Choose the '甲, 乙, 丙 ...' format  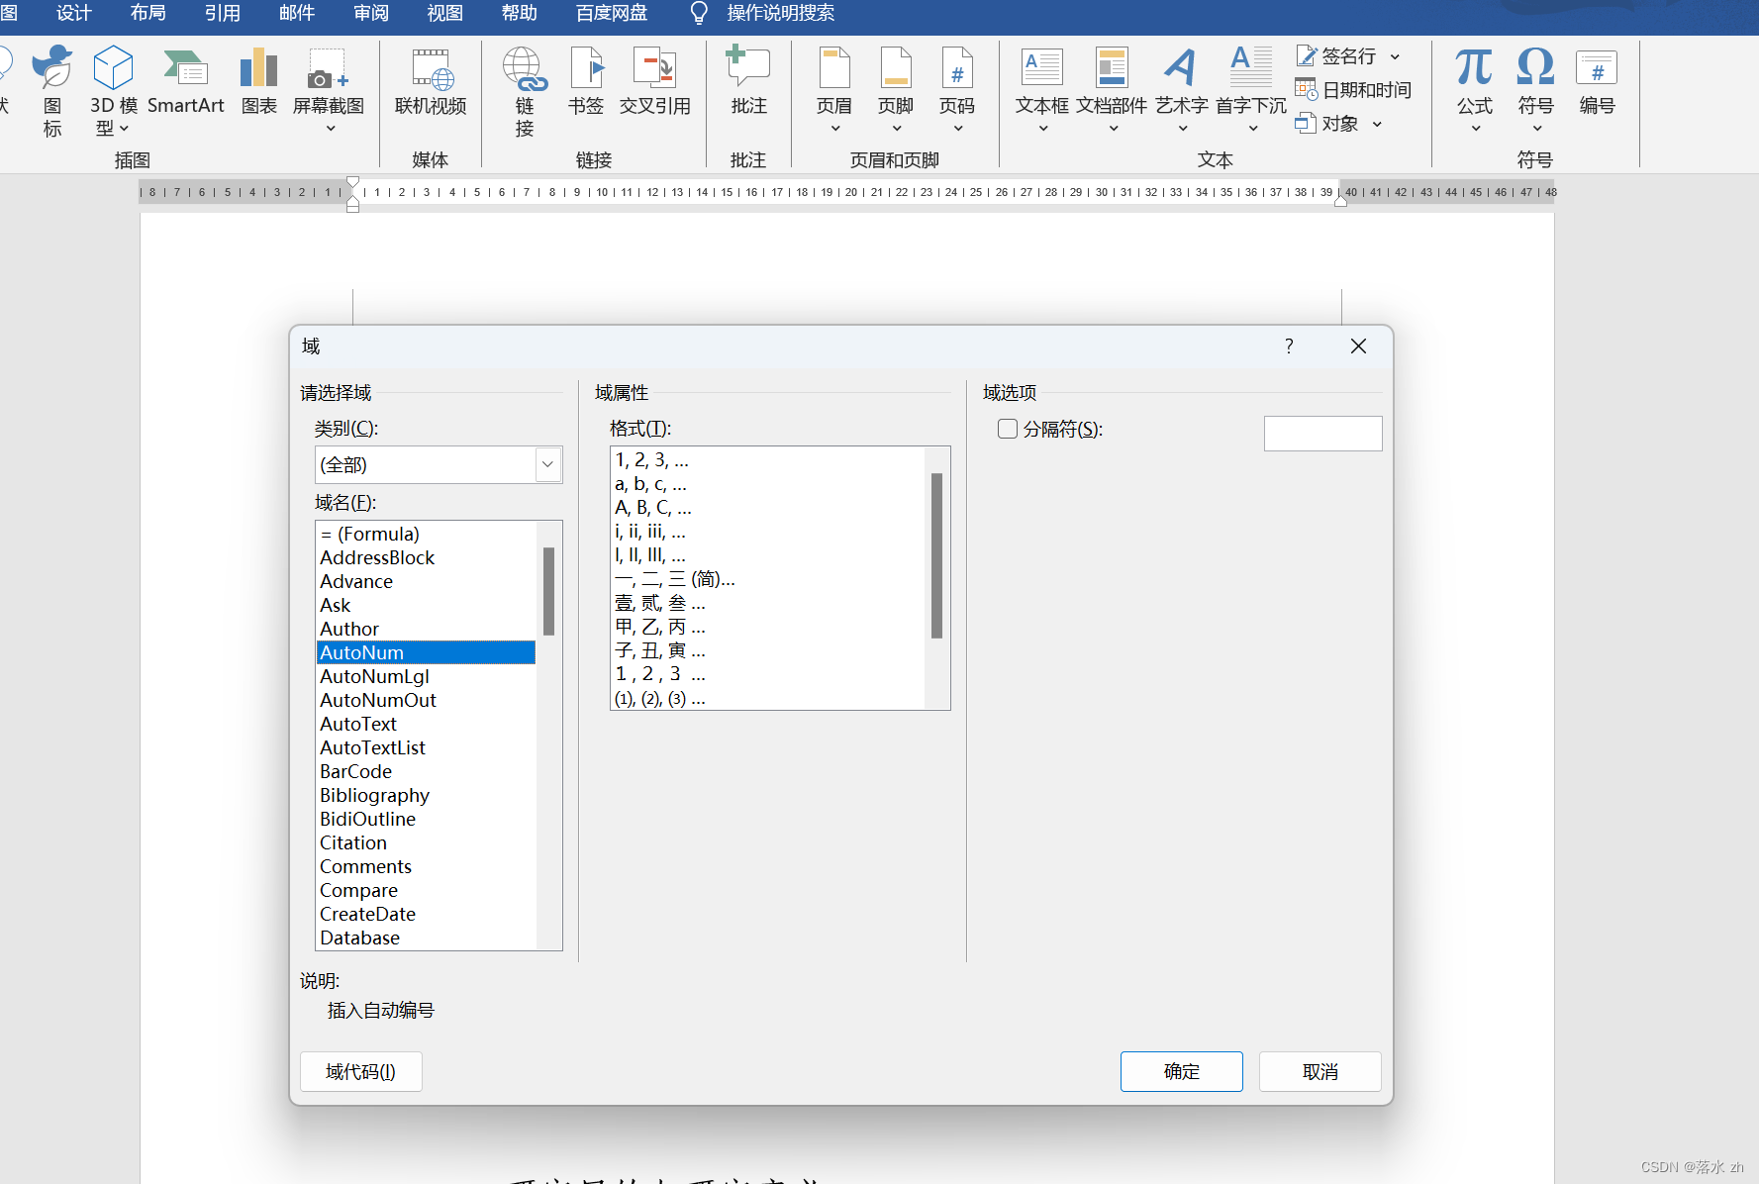[768, 627]
